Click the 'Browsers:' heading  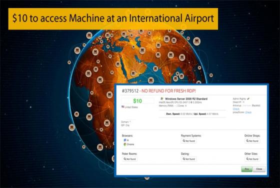pos(127,135)
